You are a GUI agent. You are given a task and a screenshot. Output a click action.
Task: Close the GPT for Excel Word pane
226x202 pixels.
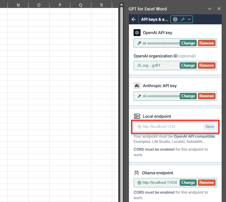[219, 9]
